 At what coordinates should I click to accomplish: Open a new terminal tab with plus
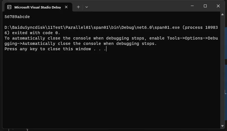(78, 7)
